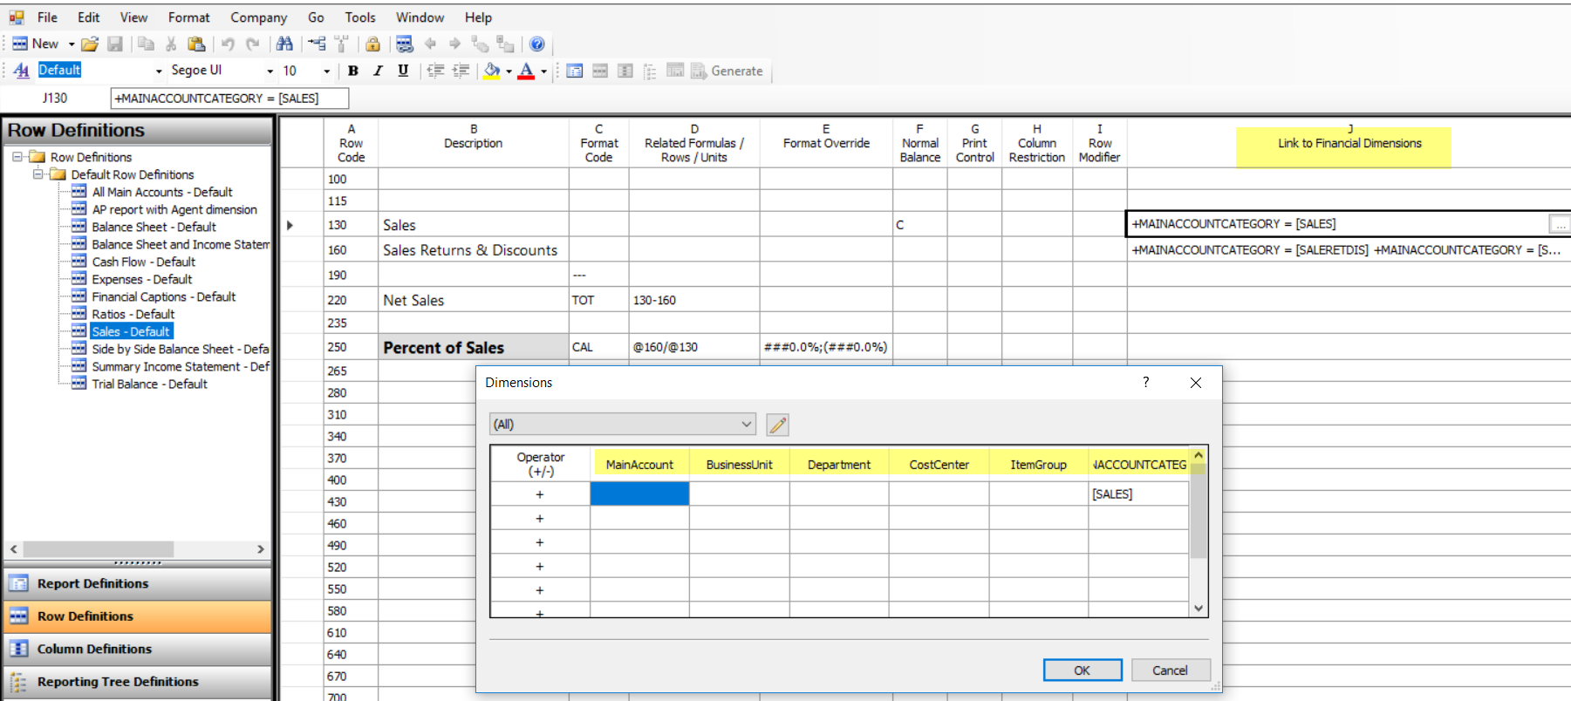Image resolution: width=1571 pixels, height=701 pixels.
Task: Toggle bold formatting
Action: (x=353, y=71)
